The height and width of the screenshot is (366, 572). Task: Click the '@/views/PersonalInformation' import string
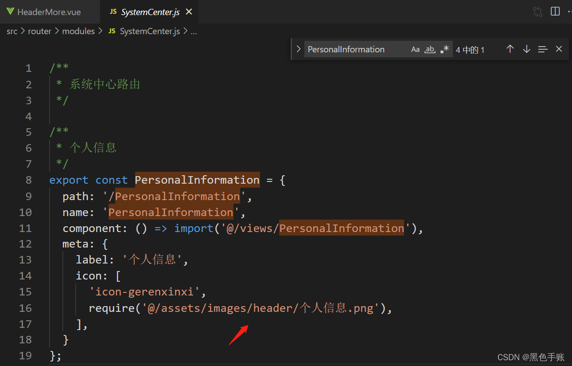point(316,228)
